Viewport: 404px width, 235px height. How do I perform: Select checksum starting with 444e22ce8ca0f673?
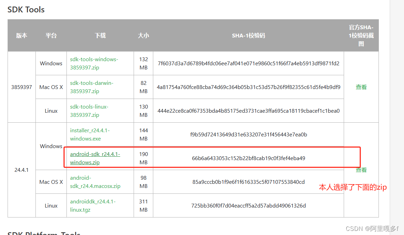click(248, 111)
